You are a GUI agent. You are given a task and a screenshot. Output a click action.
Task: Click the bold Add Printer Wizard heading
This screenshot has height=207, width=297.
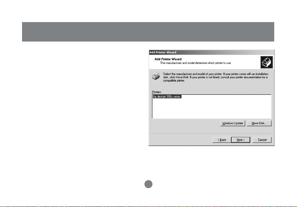168,59
